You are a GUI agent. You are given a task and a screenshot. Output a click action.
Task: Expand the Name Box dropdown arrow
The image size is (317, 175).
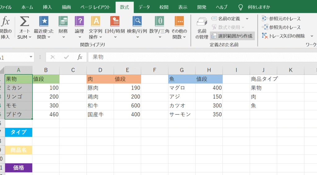tap(31, 57)
